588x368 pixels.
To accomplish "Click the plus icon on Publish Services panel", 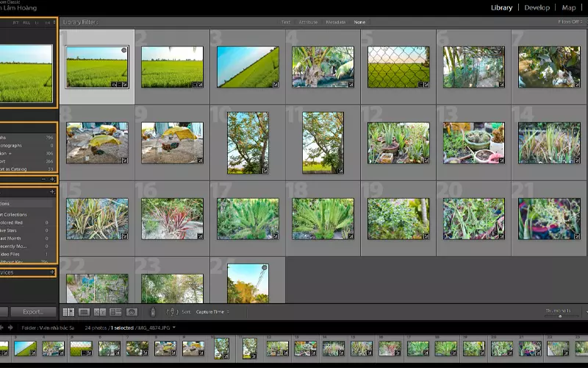I will click(52, 272).
